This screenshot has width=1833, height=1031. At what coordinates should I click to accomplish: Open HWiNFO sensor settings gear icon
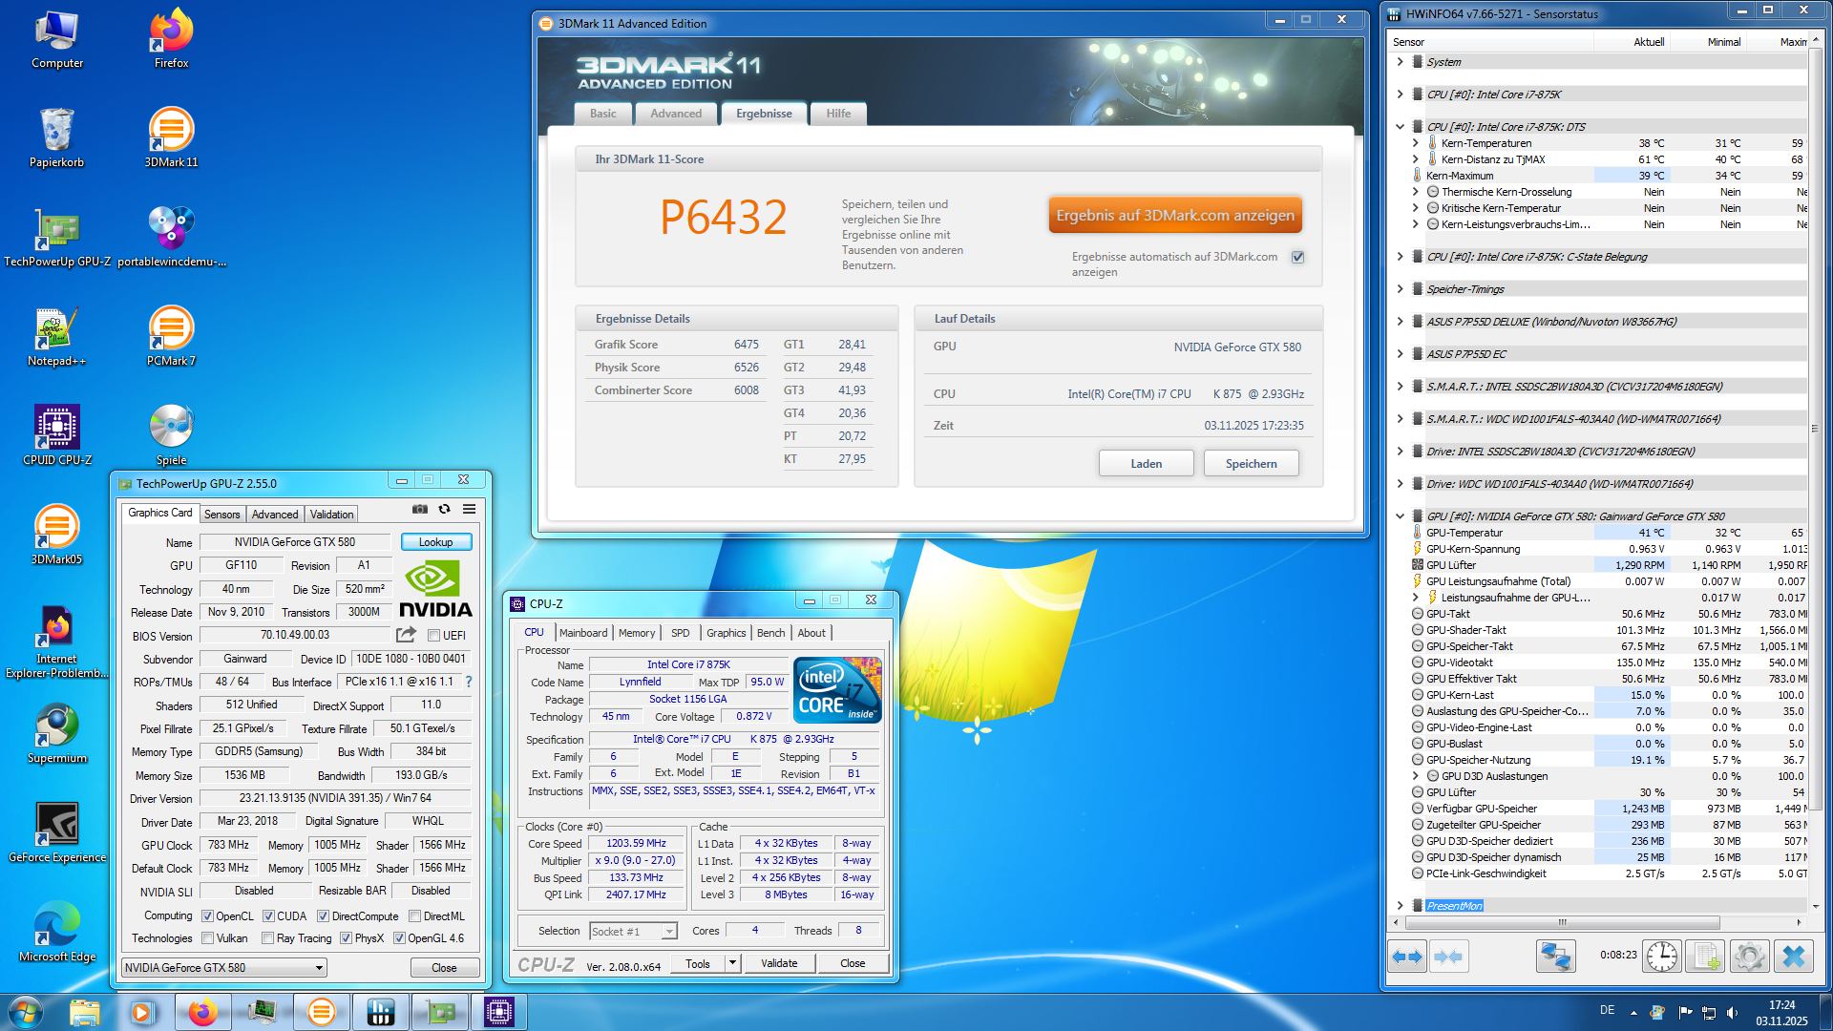coord(1749,957)
